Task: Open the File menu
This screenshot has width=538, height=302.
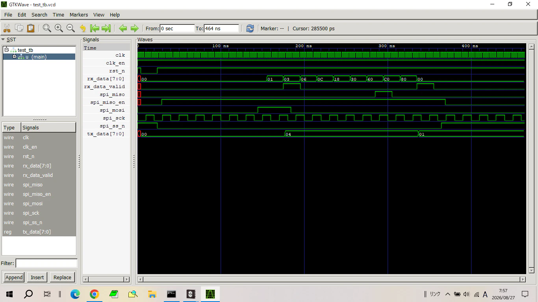Action: 8,15
